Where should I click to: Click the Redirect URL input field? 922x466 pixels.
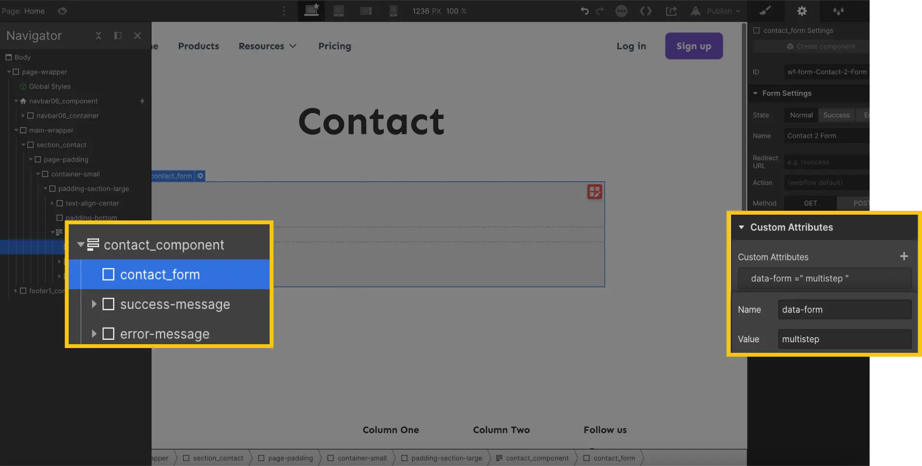[x=826, y=161]
